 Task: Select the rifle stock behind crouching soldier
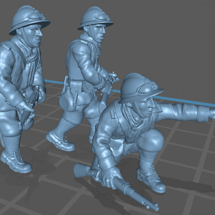click(x=82, y=171)
